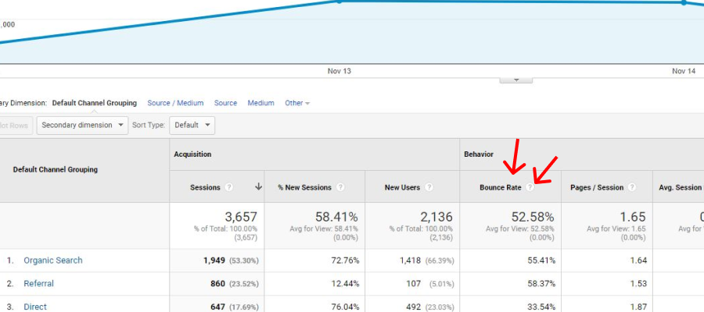Click Organic Search bounce rate 55.41%

540,260
